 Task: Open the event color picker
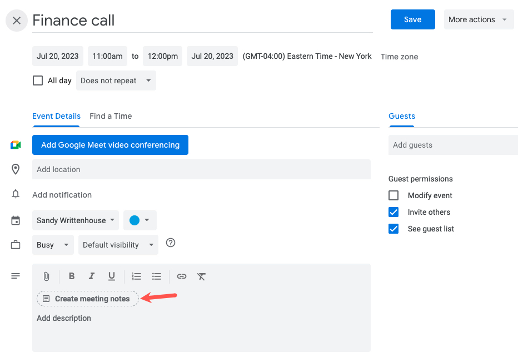point(140,220)
